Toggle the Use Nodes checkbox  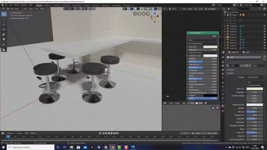pyautogui.click(x=206, y=9)
